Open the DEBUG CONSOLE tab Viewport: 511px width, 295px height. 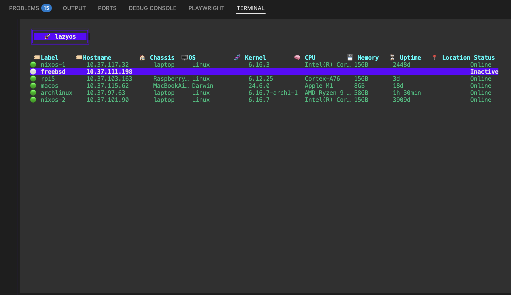pos(152,8)
